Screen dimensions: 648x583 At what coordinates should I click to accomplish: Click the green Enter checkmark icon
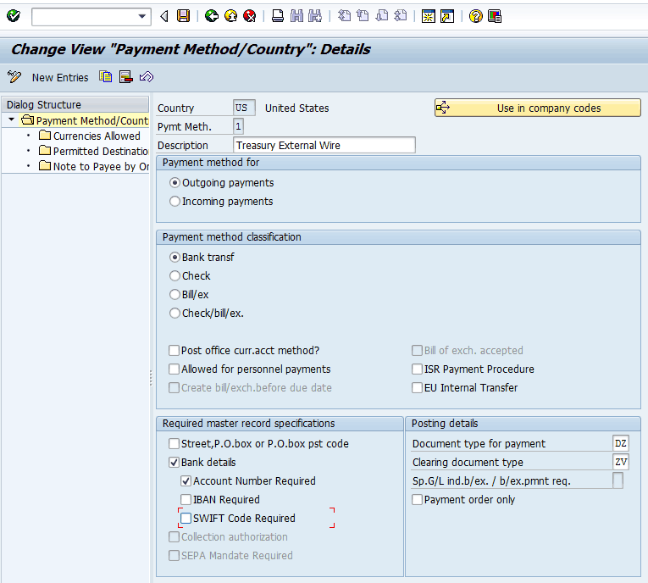click(13, 16)
